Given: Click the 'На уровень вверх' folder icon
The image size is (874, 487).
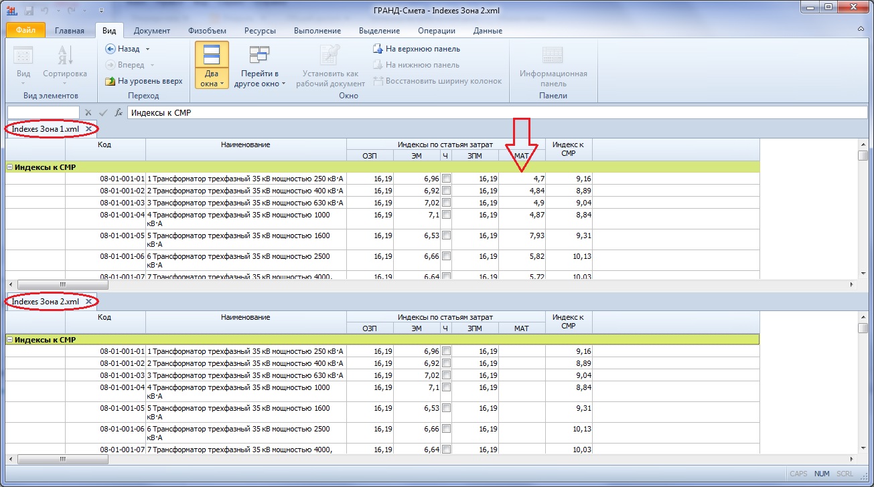Looking at the screenshot, I should [111, 81].
